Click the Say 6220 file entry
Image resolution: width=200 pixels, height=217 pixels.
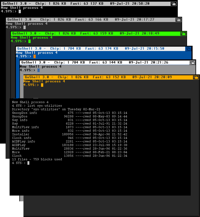(70, 124)
